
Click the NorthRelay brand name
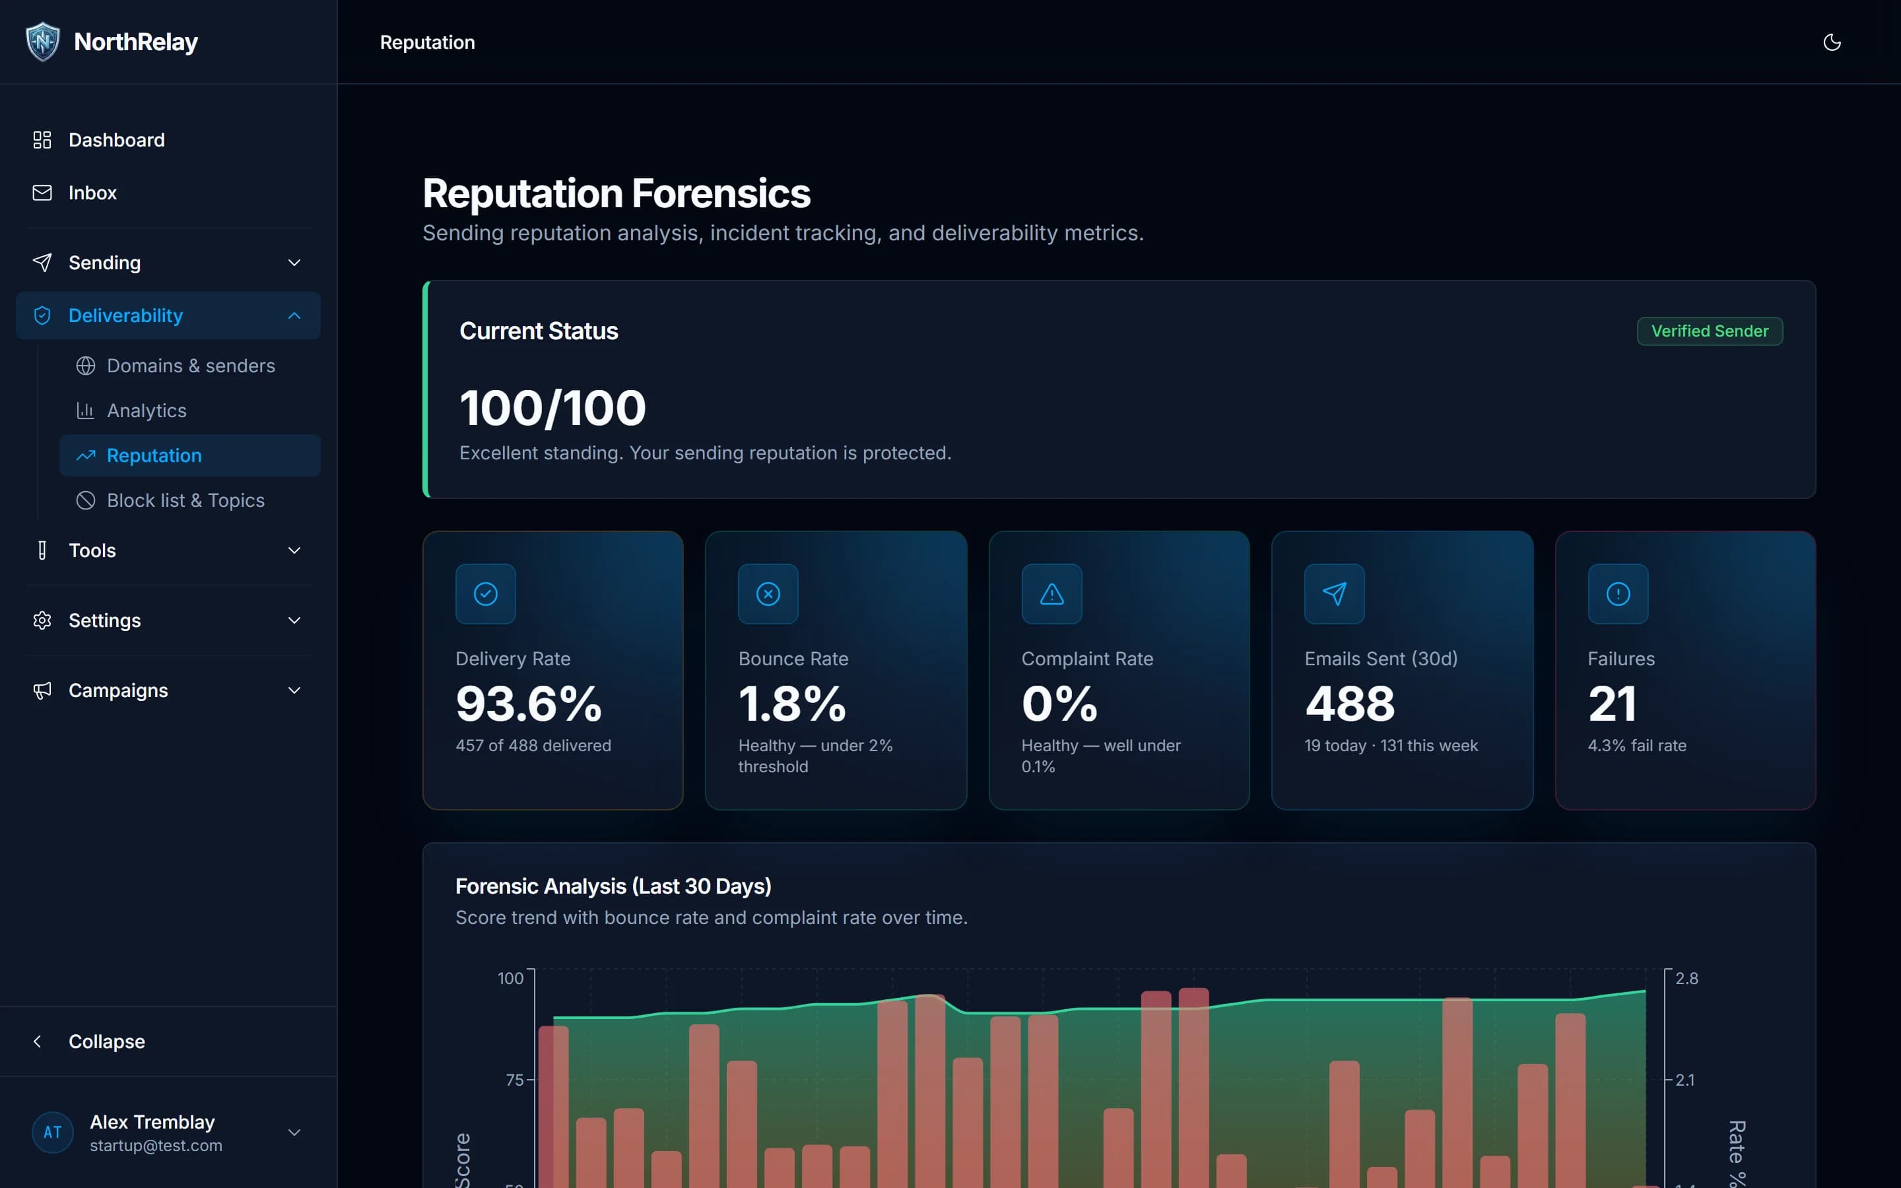[x=136, y=42]
